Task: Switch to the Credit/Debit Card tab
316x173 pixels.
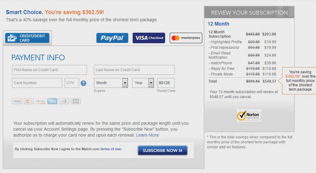Action: click(x=27, y=38)
